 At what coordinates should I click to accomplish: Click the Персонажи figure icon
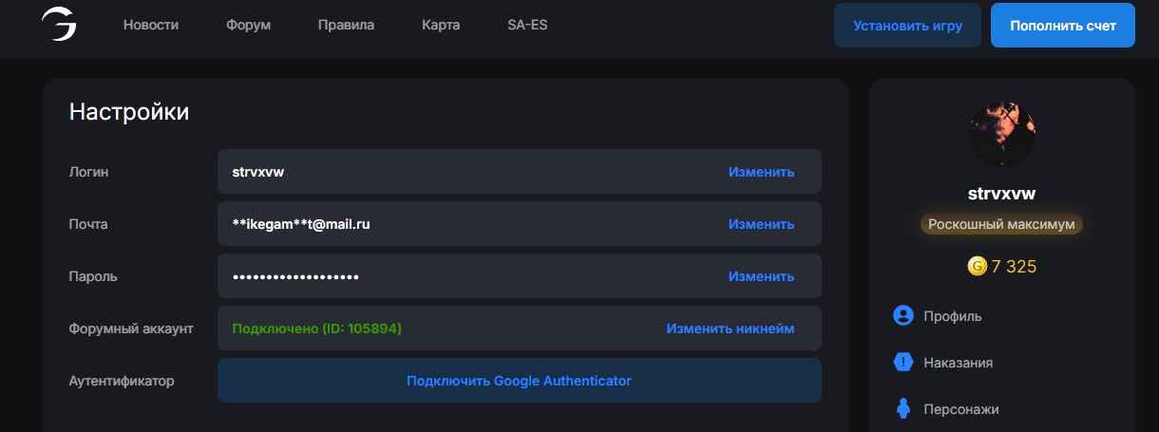point(903,409)
